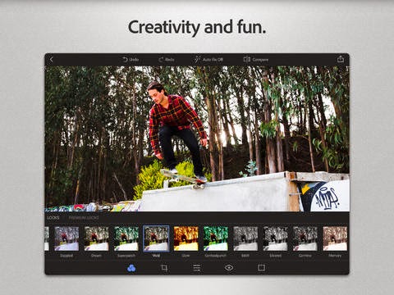Go back using the left chevron

coord(51,59)
